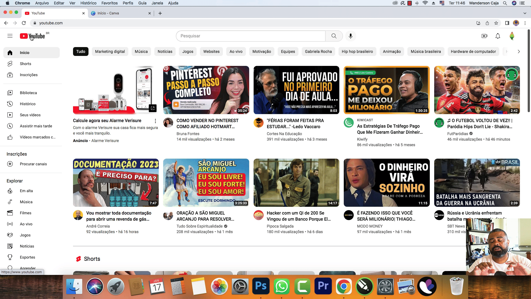
Task: Select the Música filter chip
Action: pyautogui.click(x=141, y=51)
